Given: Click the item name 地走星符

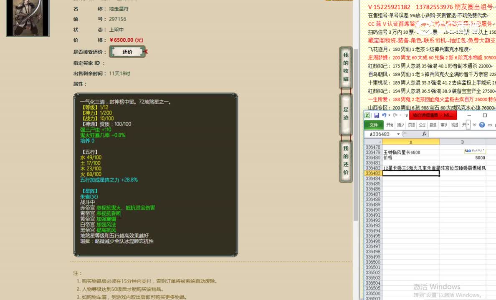Looking at the screenshot, I should click(119, 8).
